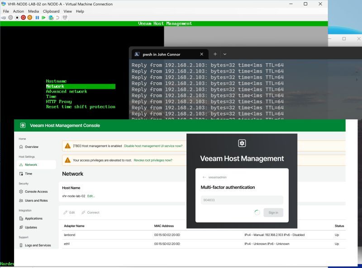Click the Checkpoint toolbar icon
Screen dimensions: 362x268
(x=51, y=18)
